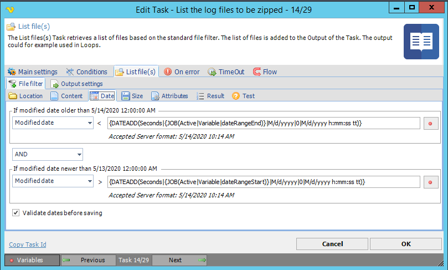Switch to Main settings tab
Screen dimensions: 448x270
[x=32, y=72]
